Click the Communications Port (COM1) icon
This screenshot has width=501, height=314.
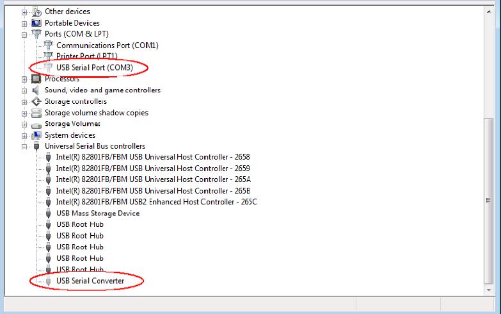coord(48,45)
